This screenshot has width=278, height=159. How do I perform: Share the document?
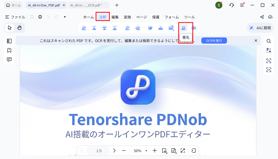click(262, 17)
